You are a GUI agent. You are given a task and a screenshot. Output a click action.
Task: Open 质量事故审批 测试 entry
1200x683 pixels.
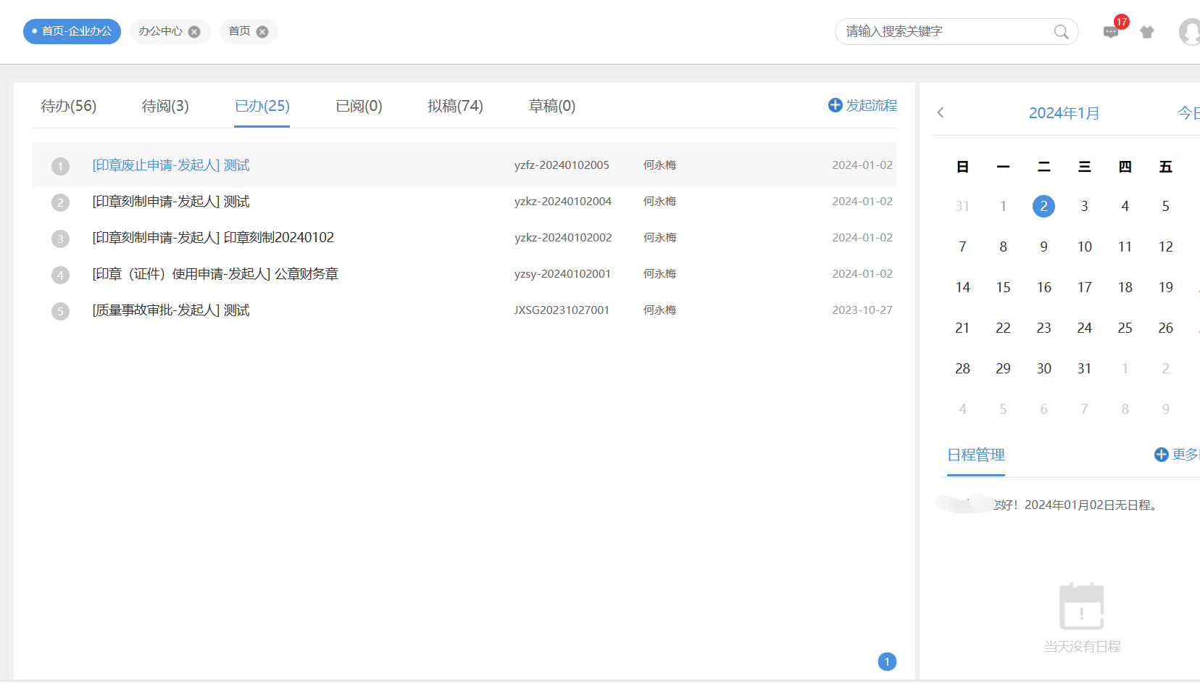[x=171, y=310]
